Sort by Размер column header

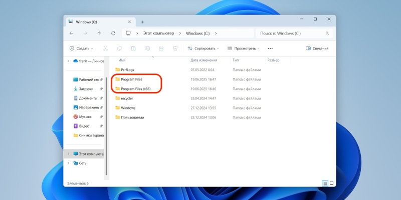(x=273, y=60)
